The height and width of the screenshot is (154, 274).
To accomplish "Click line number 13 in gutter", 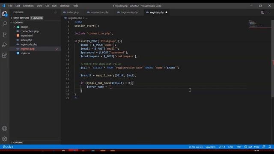I will pos(68,68).
